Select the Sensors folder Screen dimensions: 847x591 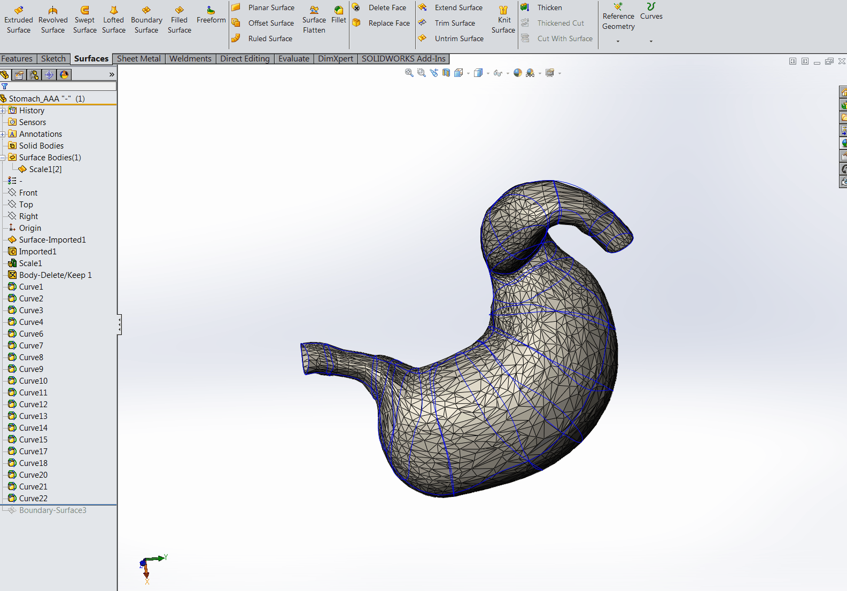(x=27, y=122)
